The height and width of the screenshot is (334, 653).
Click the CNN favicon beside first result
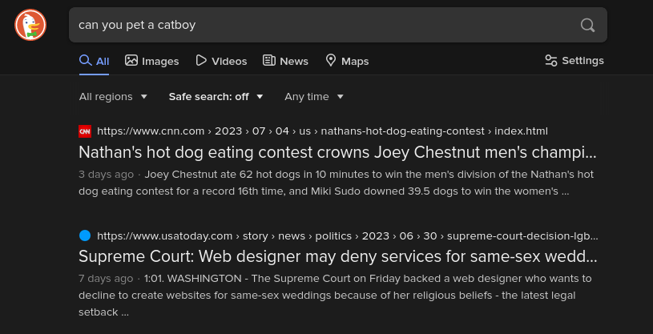click(85, 131)
